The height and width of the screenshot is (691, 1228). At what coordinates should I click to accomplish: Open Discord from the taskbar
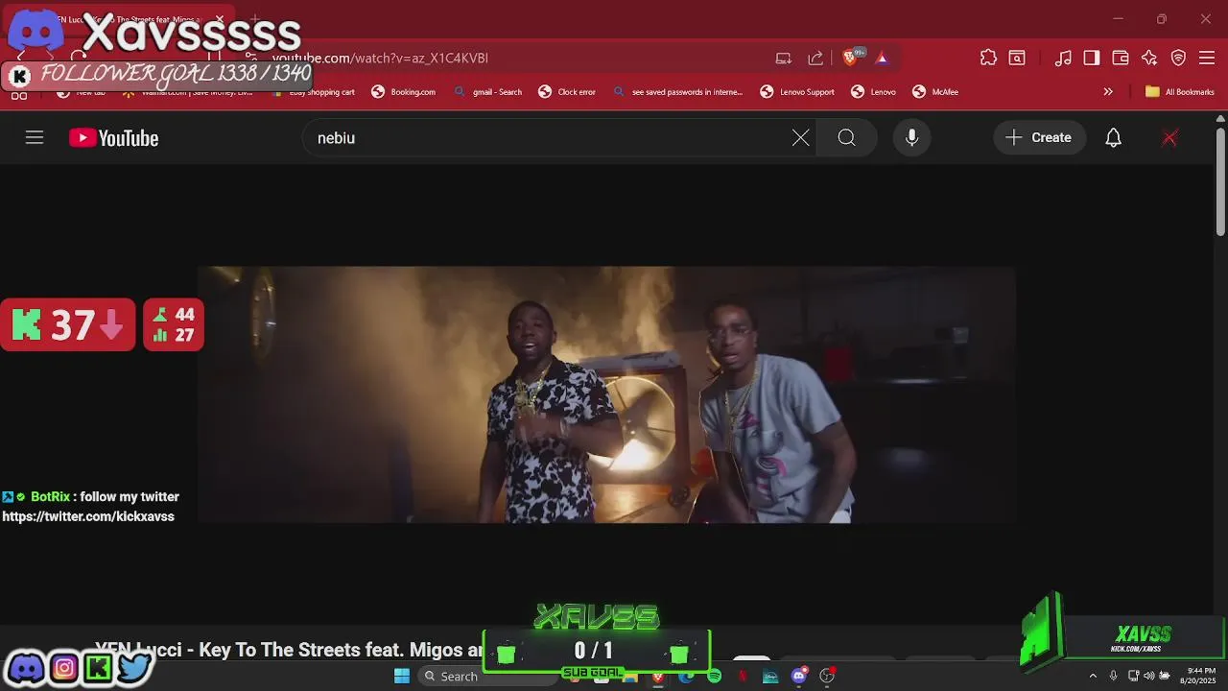coord(798,676)
